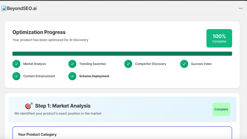247x139 pixels.
Task: Select the Trending Searches step label
Action: click(x=92, y=64)
